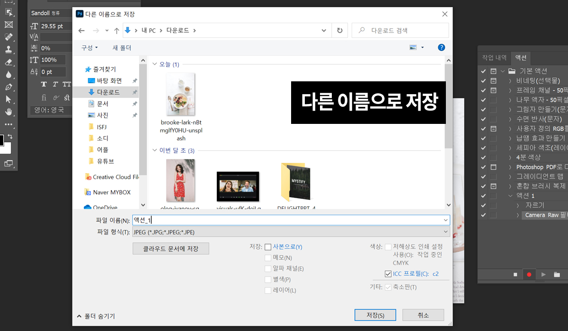
Task: Swap foreground and background colors
Action: click(x=10, y=137)
